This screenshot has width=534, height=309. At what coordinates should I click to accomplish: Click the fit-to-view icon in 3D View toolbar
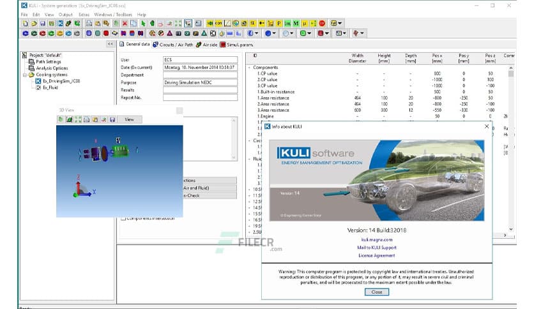pyautogui.click(x=78, y=119)
